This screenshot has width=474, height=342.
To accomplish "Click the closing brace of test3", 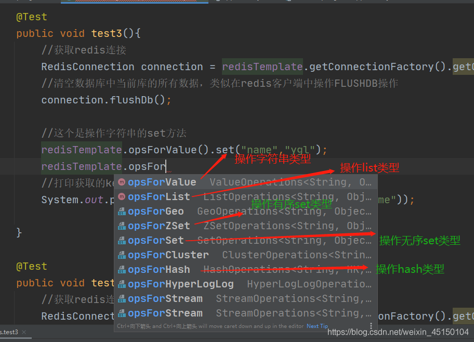I will (x=19, y=232).
